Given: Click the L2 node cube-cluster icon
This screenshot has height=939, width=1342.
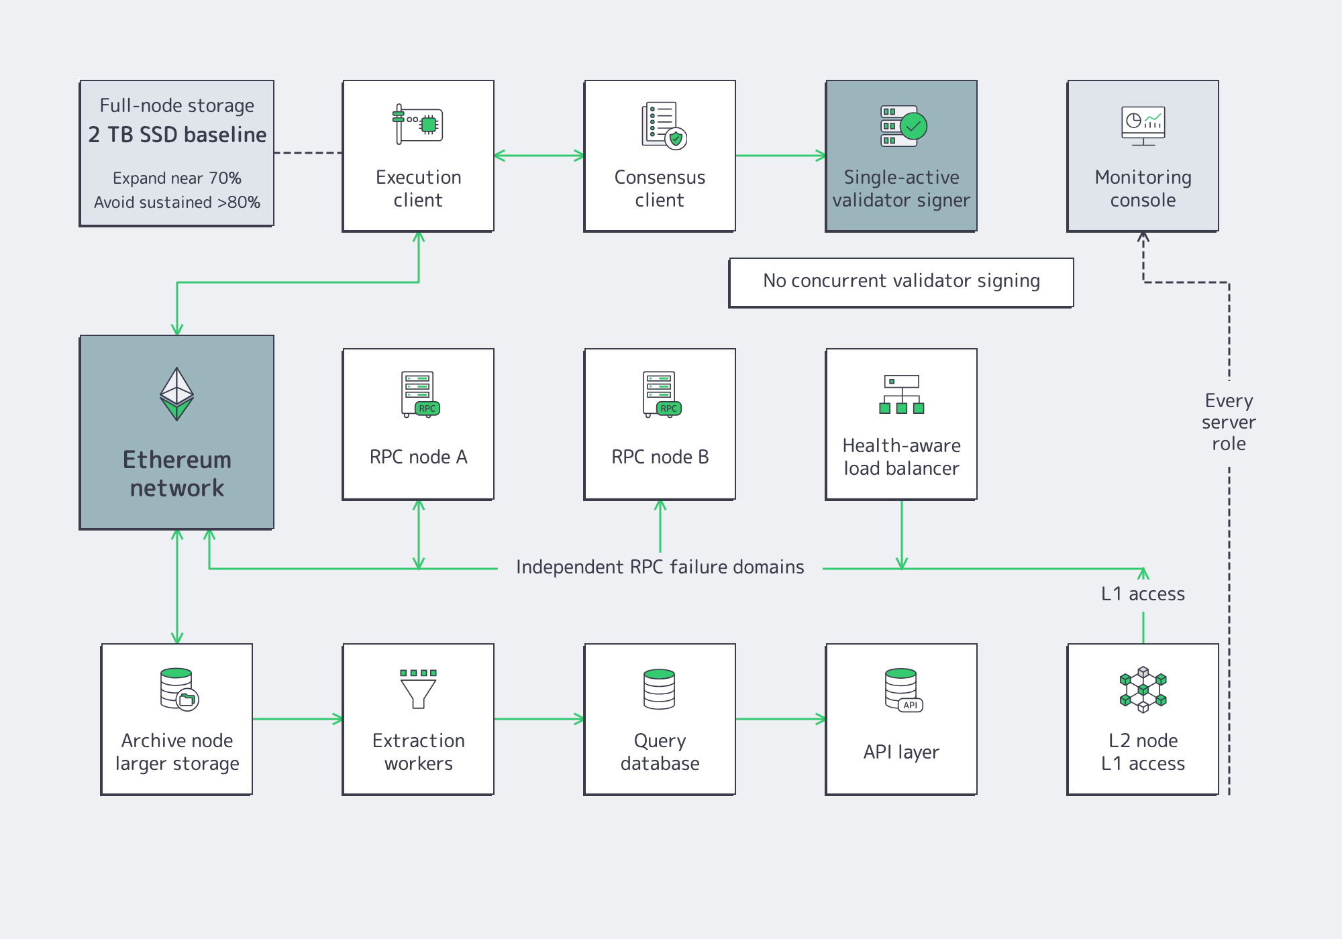Looking at the screenshot, I should point(1143,689).
